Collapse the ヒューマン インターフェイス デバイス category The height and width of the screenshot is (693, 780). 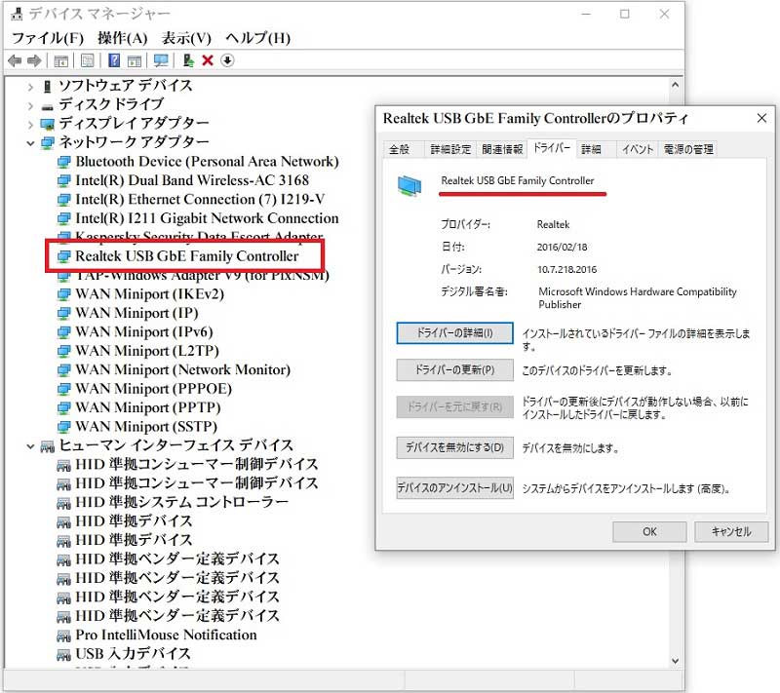(x=30, y=446)
